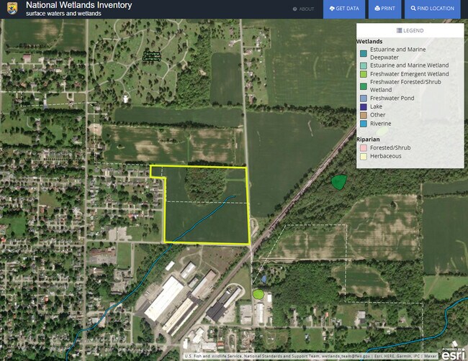This screenshot has width=468, height=361.
Task: Click the Estuarine and Marine Deepwater swatch
Action: (x=364, y=53)
